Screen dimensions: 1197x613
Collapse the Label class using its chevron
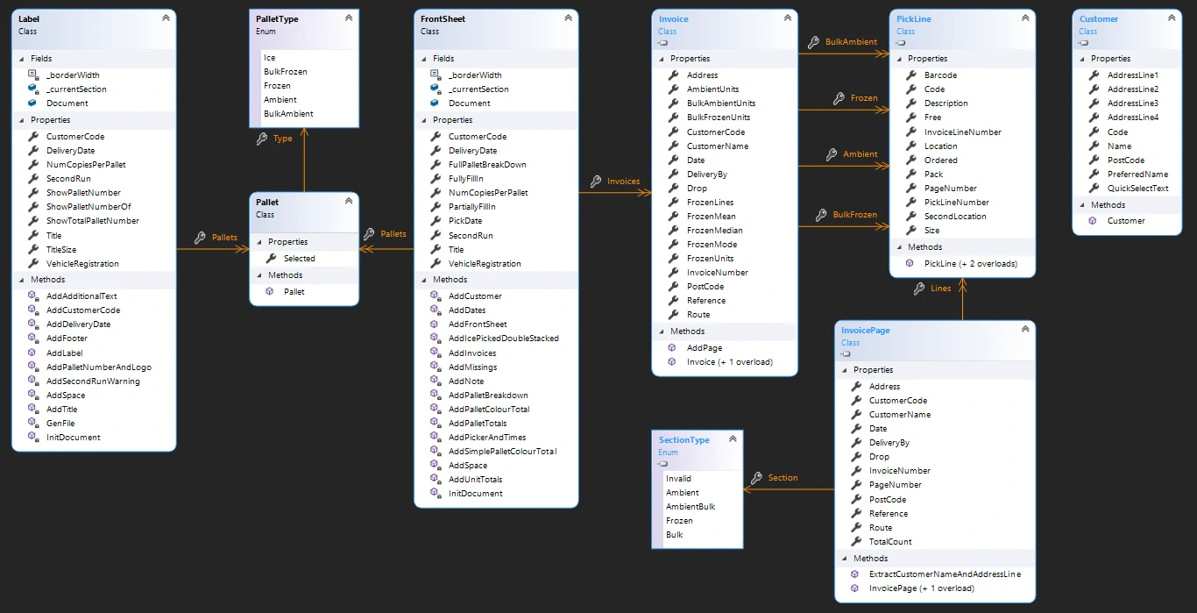(166, 18)
